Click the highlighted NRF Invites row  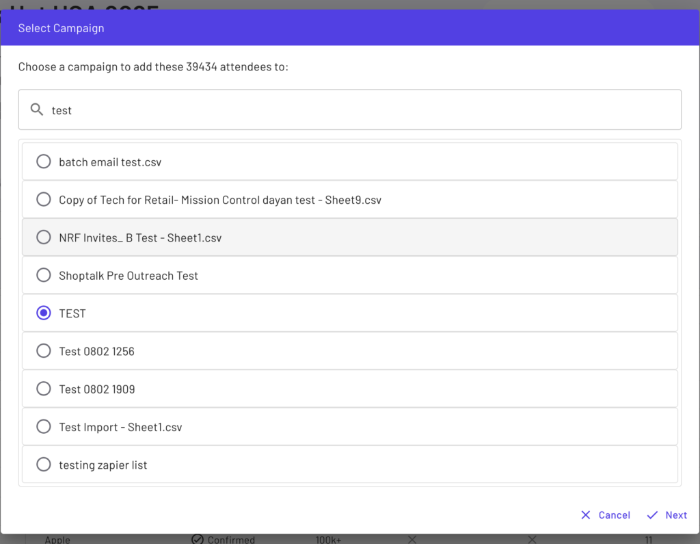click(273, 237)
